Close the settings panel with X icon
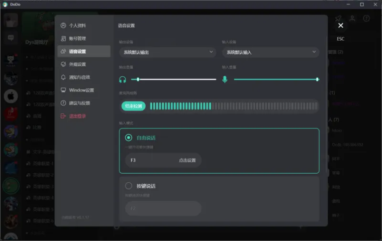382x241 pixels. [341, 25]
